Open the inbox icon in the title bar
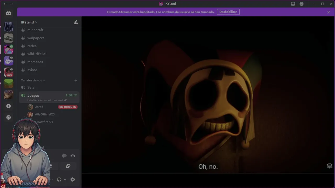 pyautogui.click(x=293, y=4)
